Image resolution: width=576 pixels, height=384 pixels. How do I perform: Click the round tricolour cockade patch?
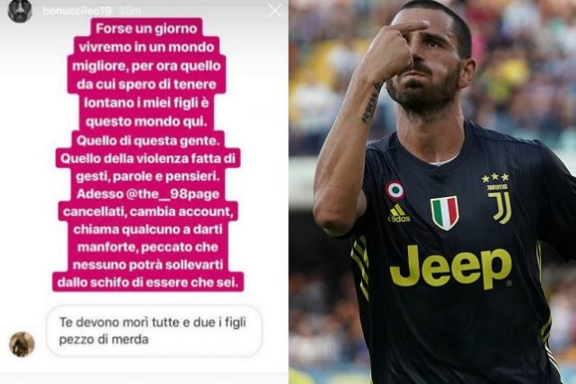(395, 189)
